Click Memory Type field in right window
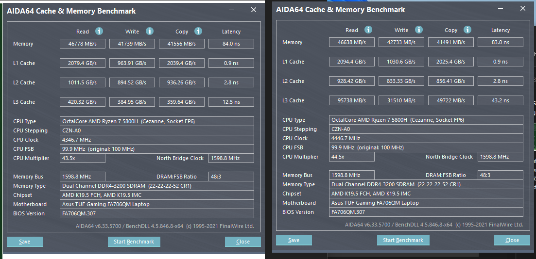Screen dimensions: 536x259 click(426, 184)
